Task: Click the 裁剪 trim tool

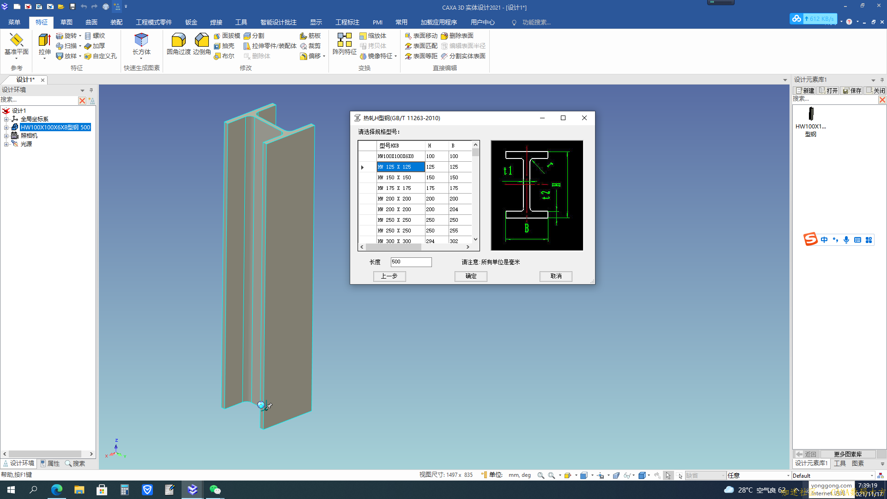Action: click(x=310, y=46)
